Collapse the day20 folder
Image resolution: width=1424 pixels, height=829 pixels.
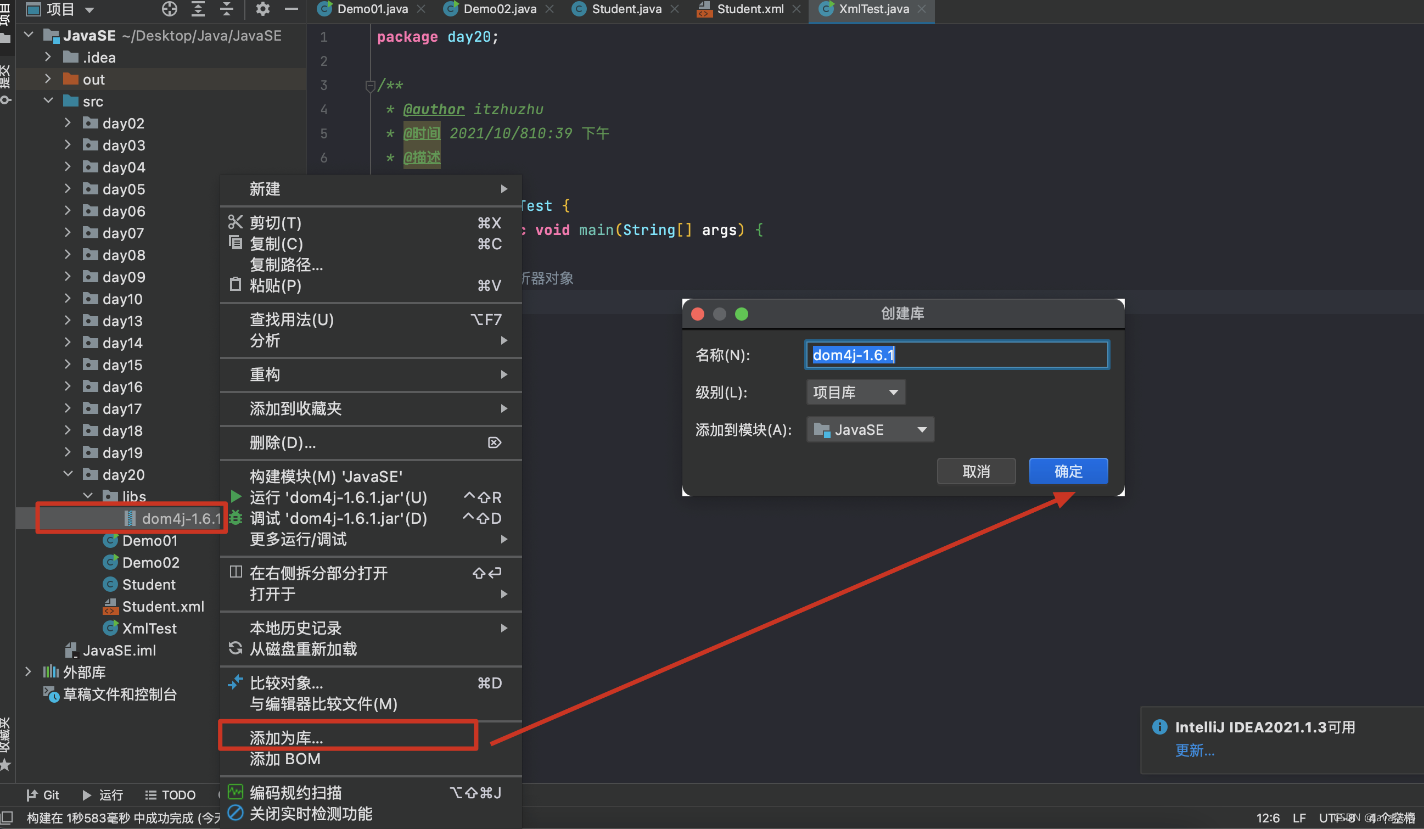(68, 474)
